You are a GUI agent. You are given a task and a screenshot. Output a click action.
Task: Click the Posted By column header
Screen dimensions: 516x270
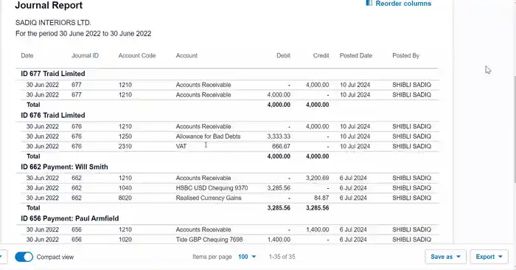point(405,55)
